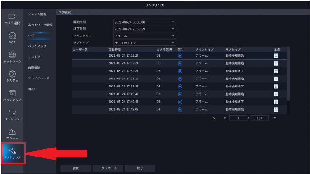Select バックアップ in the maintenance submenu
Screen dimensions: 310x174
coord(37,46)
